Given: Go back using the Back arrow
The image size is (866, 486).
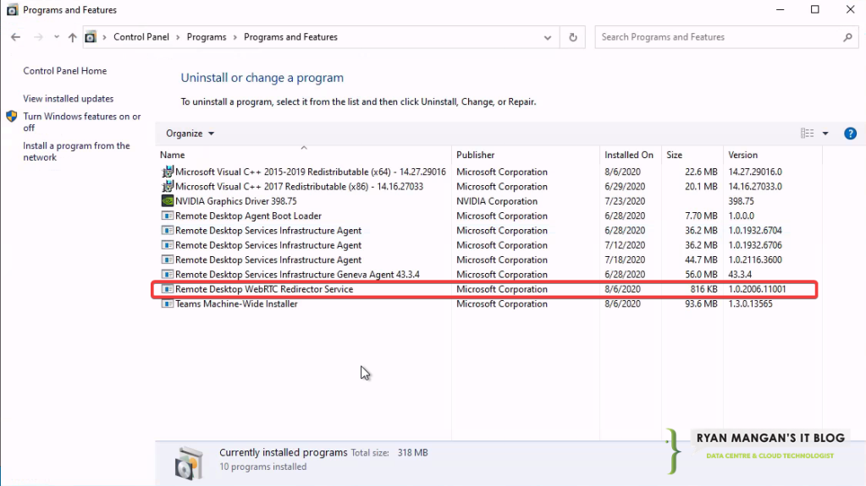Looking at the screenshot, I should coord(15,37).
